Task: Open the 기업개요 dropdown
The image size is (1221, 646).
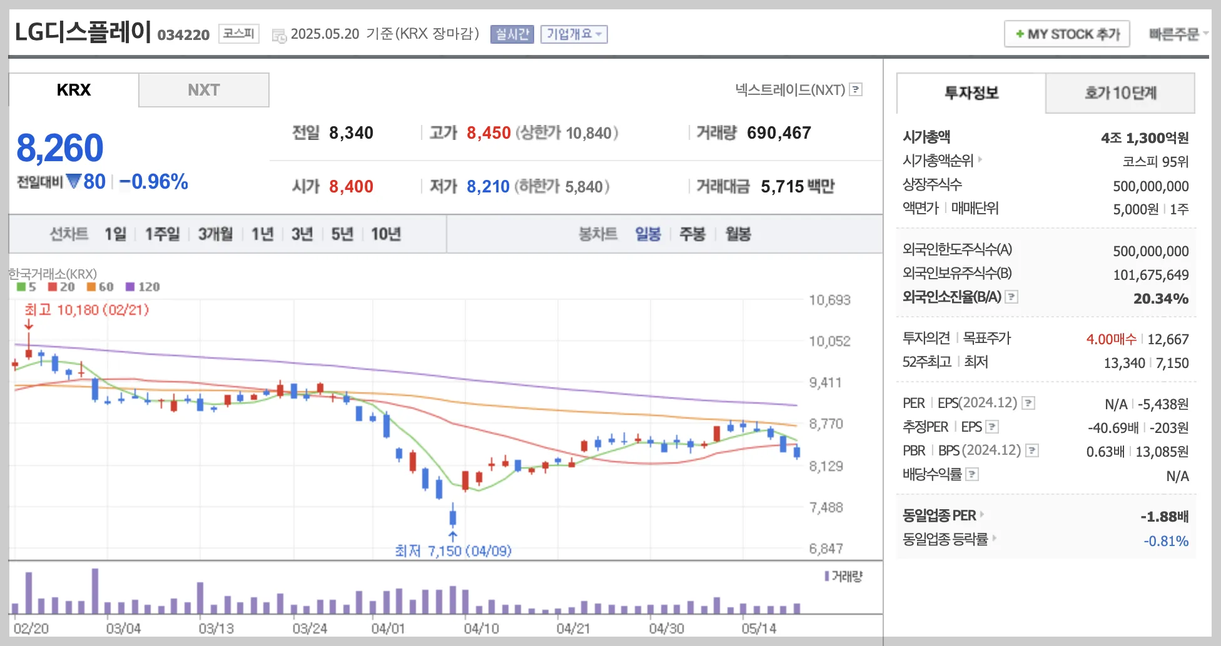Action: coord(574,34)
